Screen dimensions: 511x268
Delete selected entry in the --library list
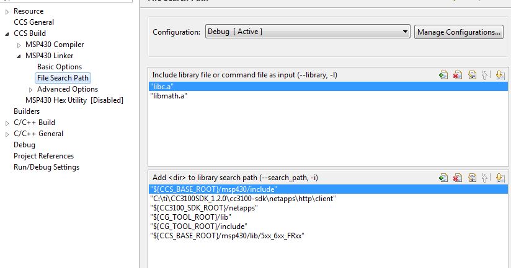pos(458,75)
